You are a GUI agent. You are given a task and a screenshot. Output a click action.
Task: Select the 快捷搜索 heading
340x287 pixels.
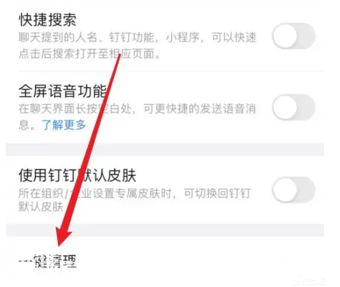pos(48,20)
